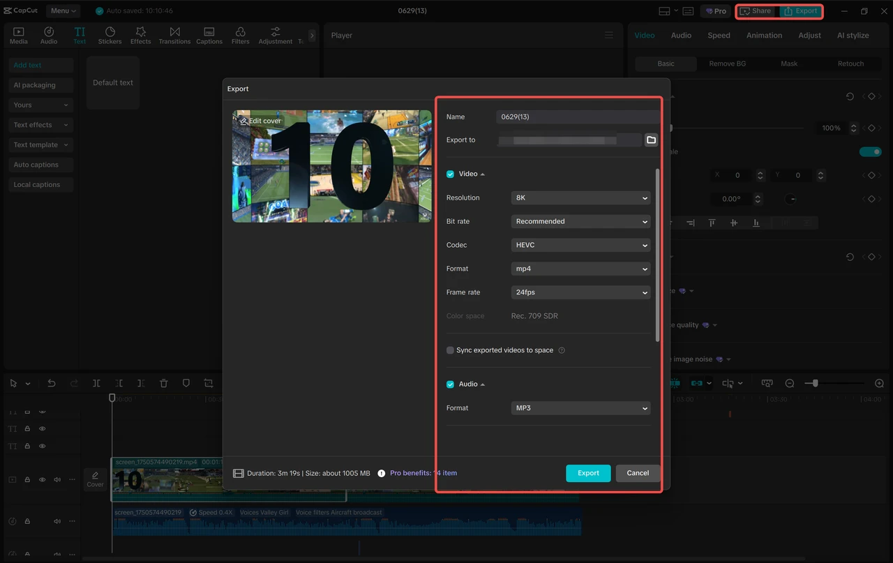Open the export folder browser icon
Viewport: 893px width, 563px height.
[x=651, y=140]
